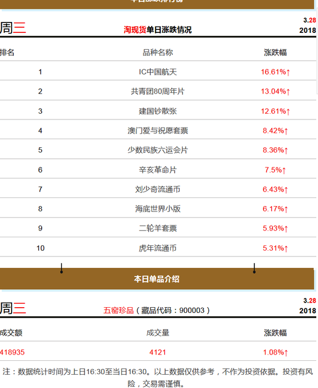Click the 418935 turnover value
This screenshot has width=318, height=388.
(x=12, y=352)
